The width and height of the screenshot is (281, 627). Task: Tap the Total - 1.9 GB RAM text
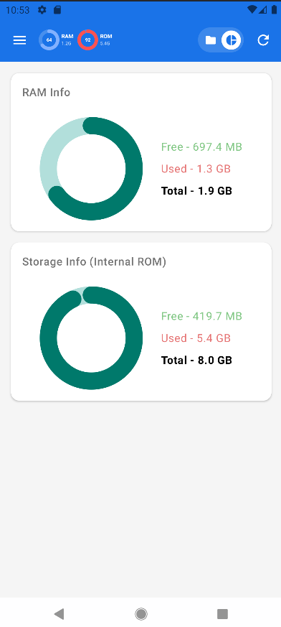(x=196, y=191)
